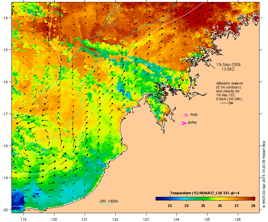This screenshot has height=222, width=268.
Task: Click the colorbar tick label '28'
Action: (x=253, y=206)
